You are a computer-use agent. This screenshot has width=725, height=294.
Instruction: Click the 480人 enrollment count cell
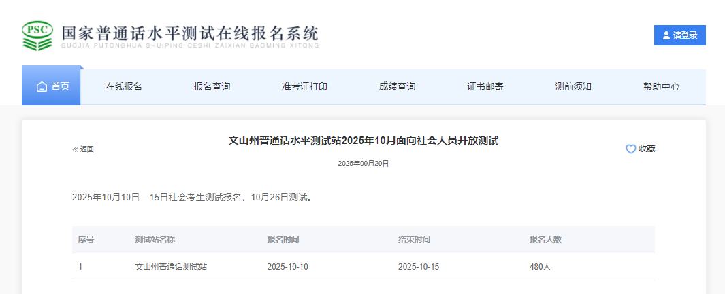[x=540, y=267]
